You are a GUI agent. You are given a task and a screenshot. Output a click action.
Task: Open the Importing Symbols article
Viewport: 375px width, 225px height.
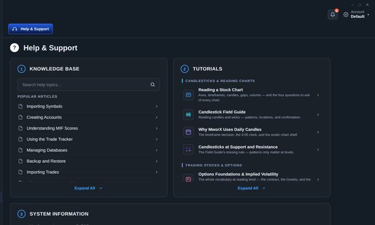(x=88, y=106)
